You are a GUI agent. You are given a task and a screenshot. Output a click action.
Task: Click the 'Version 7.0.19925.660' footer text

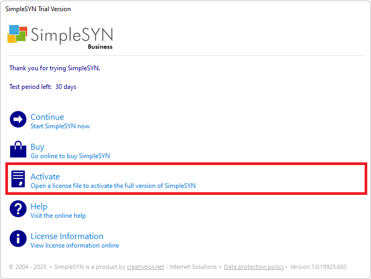point(318,267)
